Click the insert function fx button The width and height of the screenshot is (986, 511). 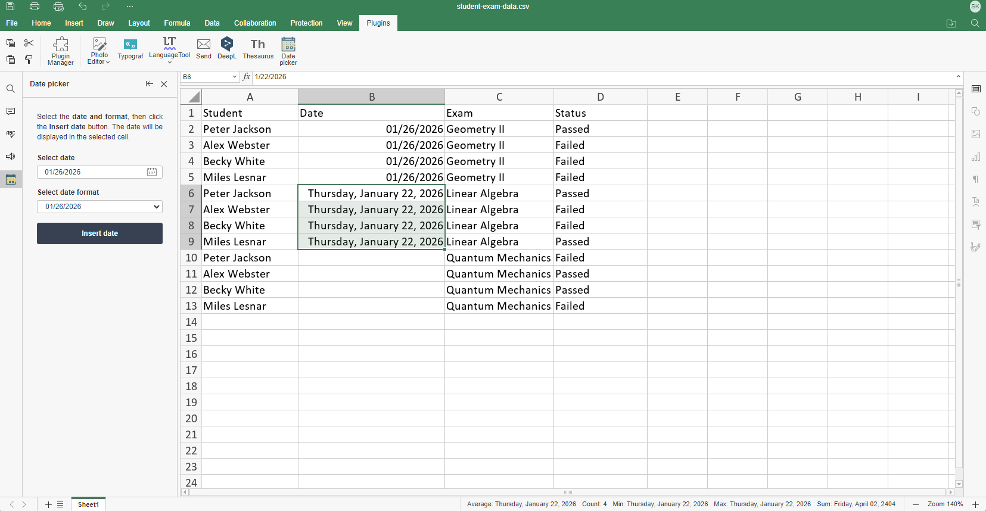point(247,77)
